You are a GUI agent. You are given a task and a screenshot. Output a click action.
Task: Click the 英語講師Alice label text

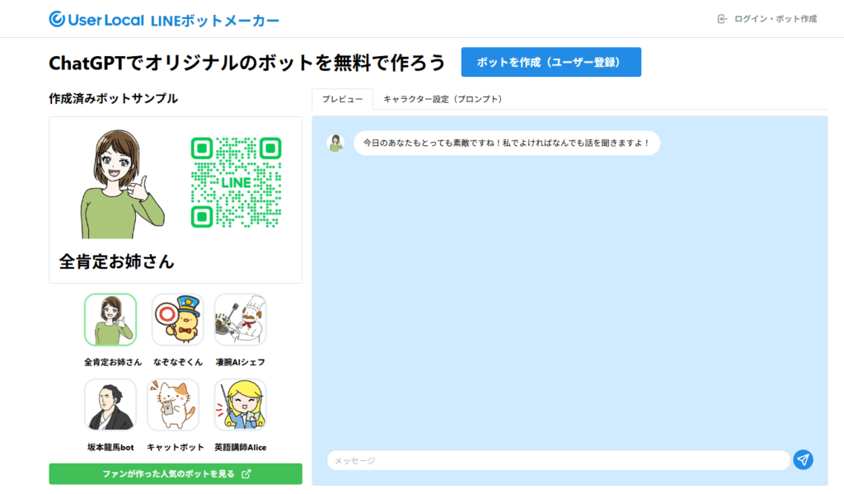tap(240, 447)
